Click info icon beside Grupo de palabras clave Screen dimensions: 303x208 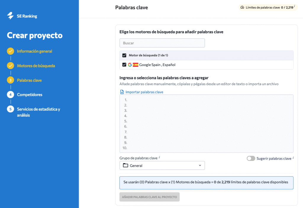coord(159,157)
